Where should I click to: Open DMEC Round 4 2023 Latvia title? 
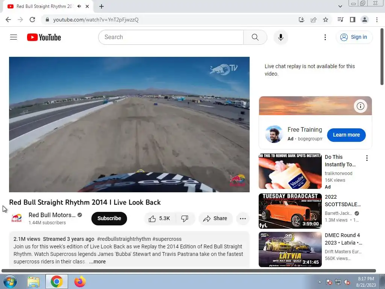(344, 239)
